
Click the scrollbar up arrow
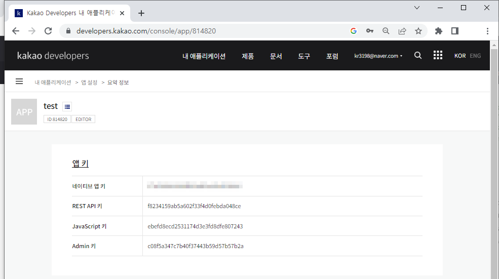coord(494,46)
